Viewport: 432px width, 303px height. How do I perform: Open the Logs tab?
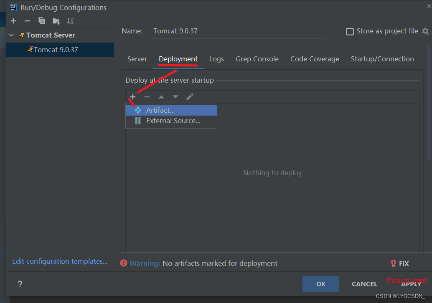coord(216,59)
